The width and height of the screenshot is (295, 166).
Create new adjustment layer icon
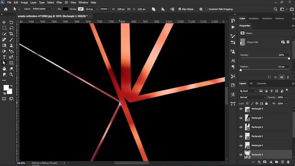click(271, 162)
